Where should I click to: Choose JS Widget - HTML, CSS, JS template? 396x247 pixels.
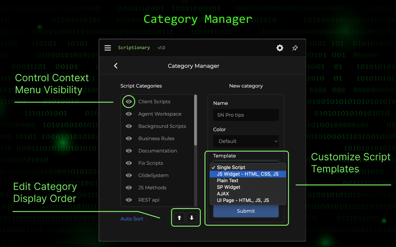tap(247, 174)
